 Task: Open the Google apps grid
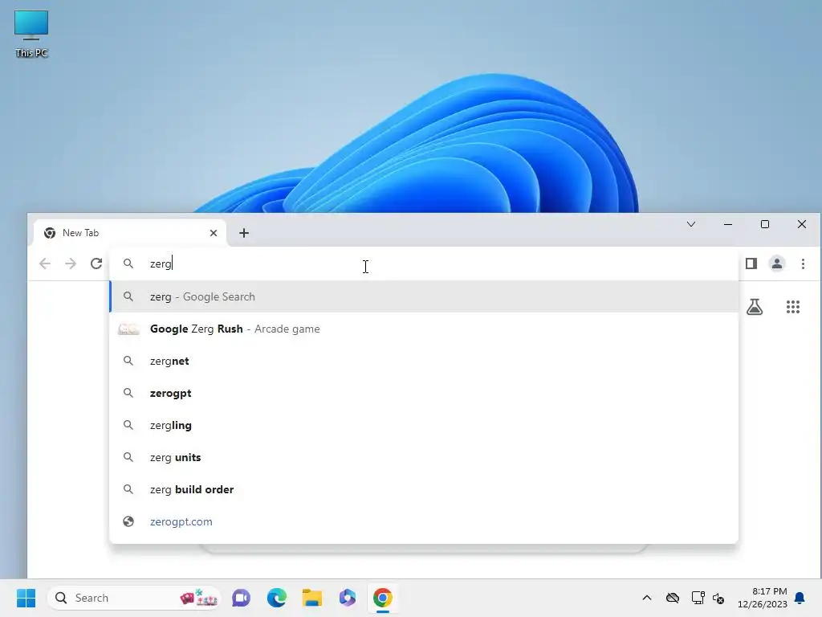coord(793,307)
